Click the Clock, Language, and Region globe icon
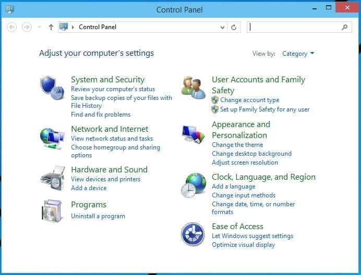 (193, 185)
